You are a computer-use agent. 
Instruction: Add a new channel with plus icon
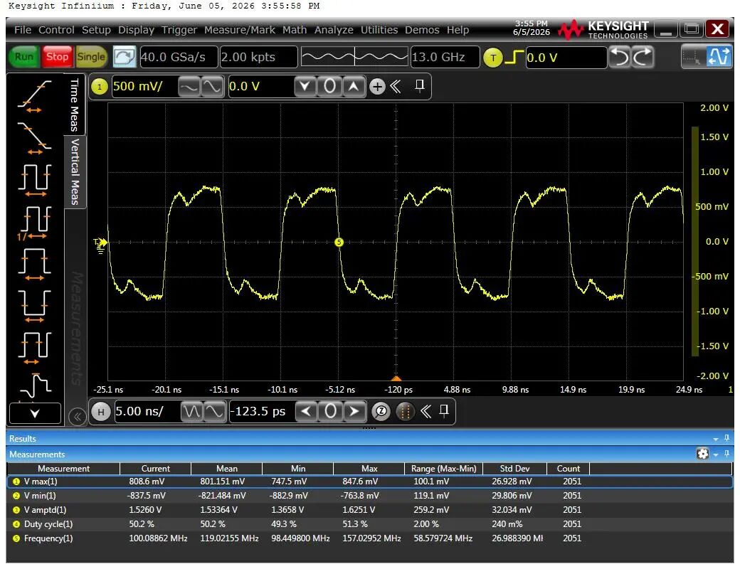click(x=377, y=86)
